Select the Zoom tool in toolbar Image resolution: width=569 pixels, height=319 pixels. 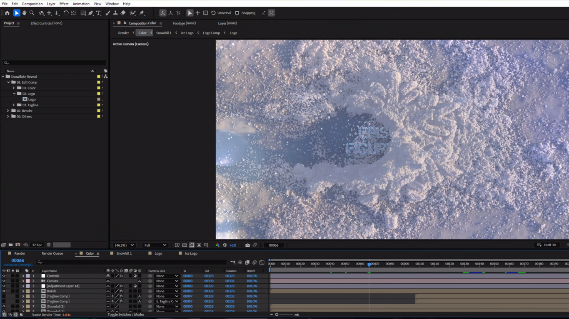coord(32,13)
